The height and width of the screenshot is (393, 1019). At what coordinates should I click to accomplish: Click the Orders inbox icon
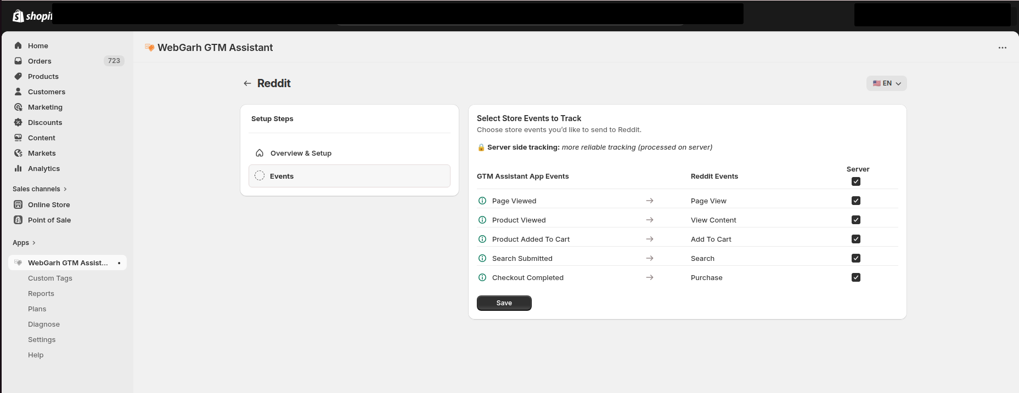18,61
